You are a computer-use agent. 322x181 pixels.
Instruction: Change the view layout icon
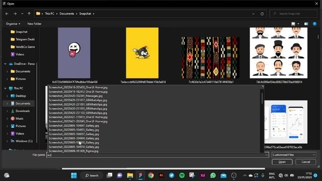293,24
